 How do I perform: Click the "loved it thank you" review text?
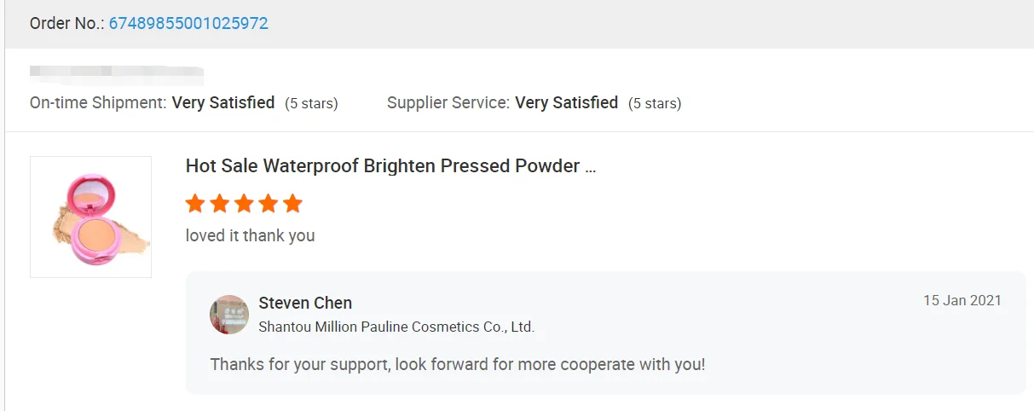(x=251, y=235)
